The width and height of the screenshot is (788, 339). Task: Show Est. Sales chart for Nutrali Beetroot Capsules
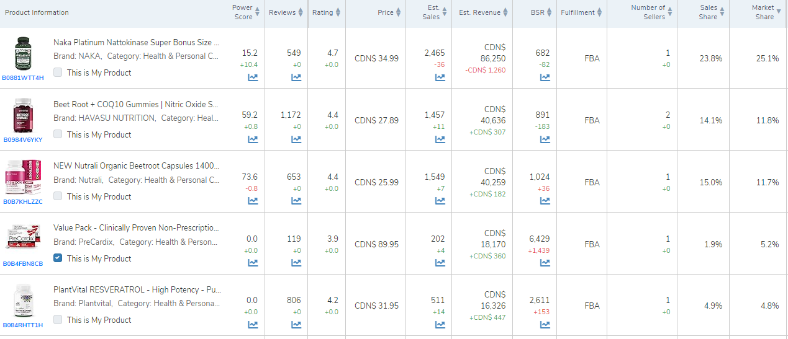pos(440,201)
